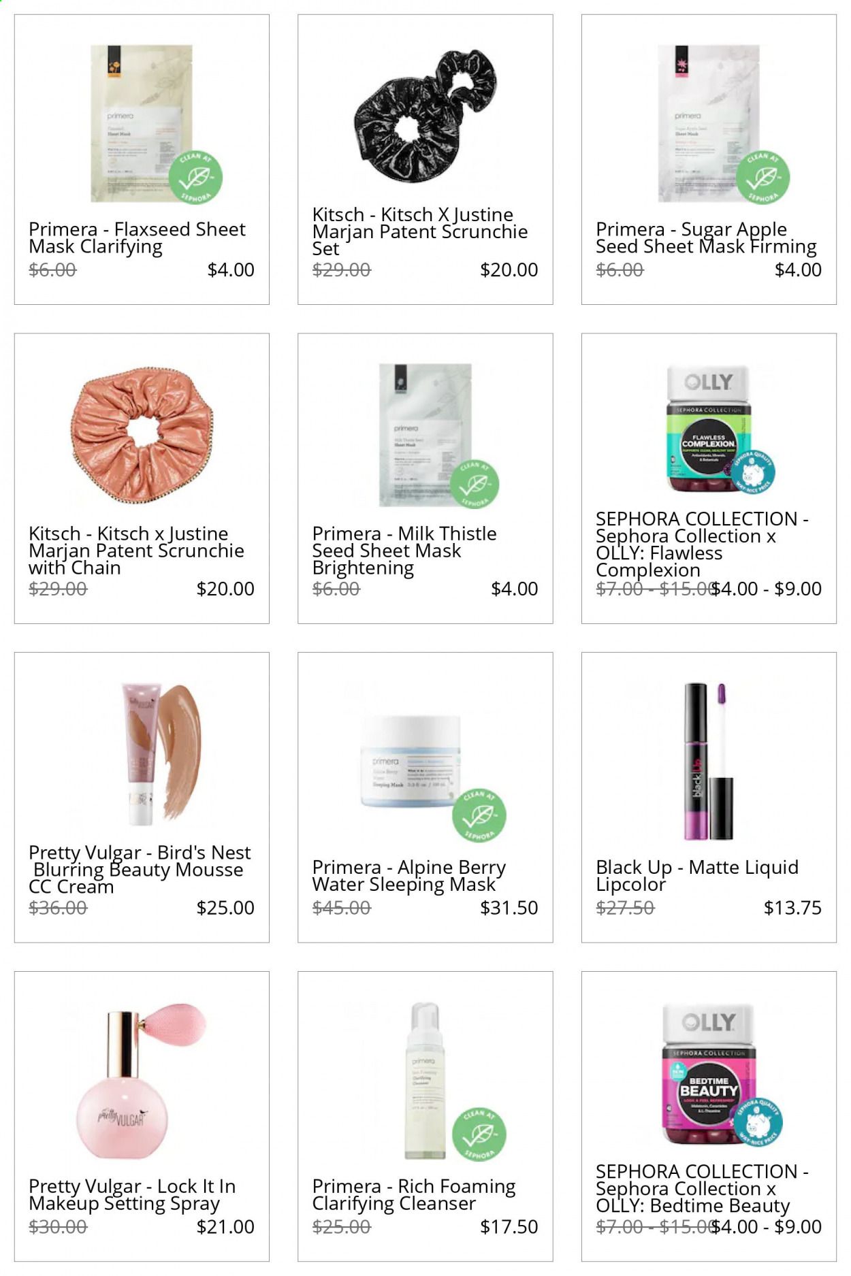Select the Black Up purple lipcolor image
The width and height of the screenshot is (851, 1276).
click(709, 761)
